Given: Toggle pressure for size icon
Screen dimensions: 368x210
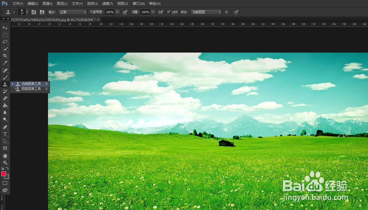Looking at the screenshot, I should (236, 12).
